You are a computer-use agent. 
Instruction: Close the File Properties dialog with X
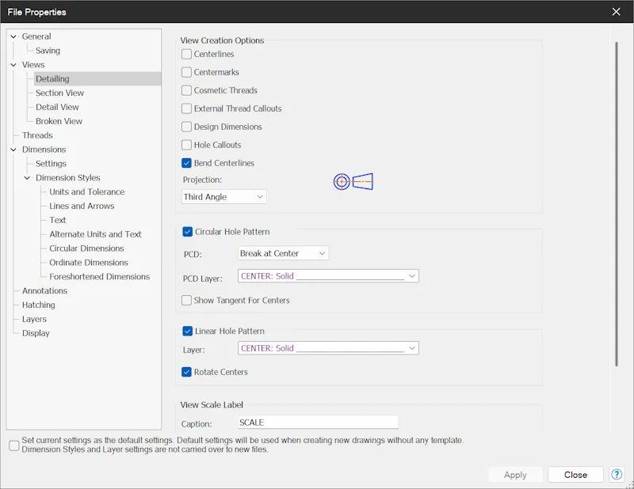[x=617, y=12]
